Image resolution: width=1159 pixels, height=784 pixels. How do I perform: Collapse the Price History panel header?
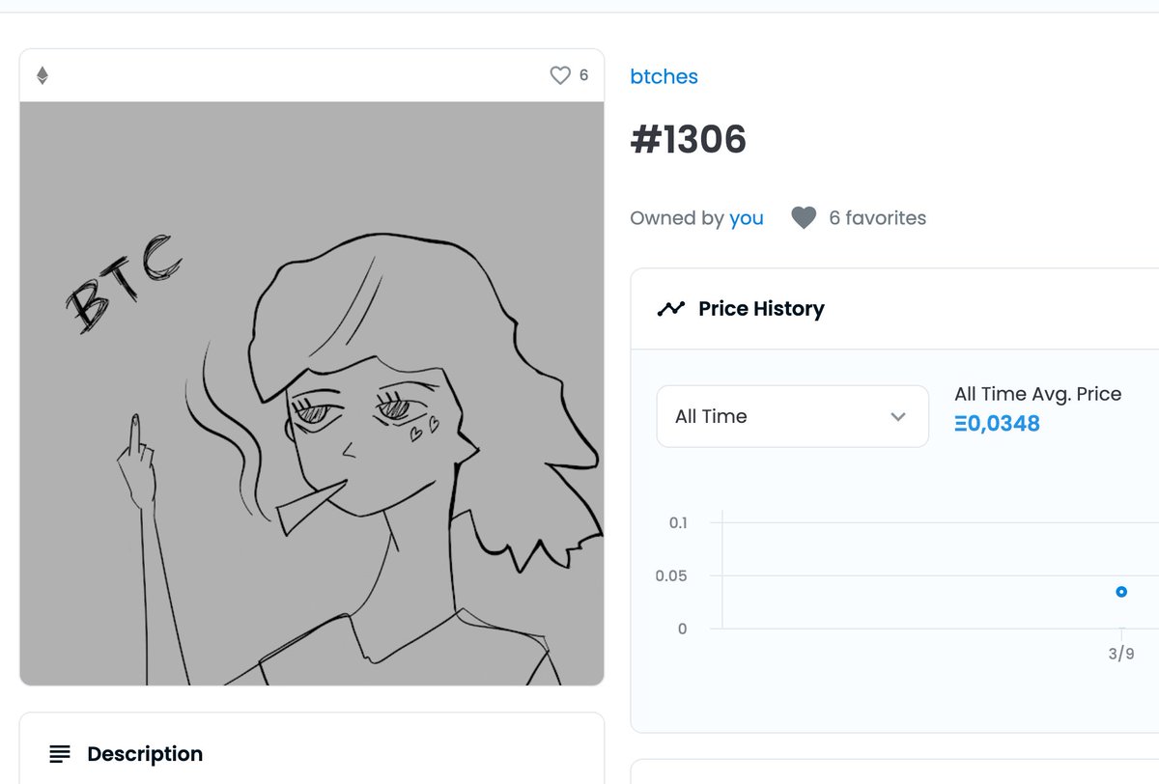[x=894, y=309]
